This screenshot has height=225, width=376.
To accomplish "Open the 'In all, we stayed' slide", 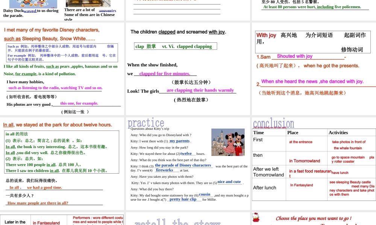I will tap(62, 164).
